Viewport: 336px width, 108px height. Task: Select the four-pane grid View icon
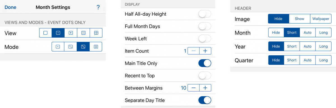96,33
